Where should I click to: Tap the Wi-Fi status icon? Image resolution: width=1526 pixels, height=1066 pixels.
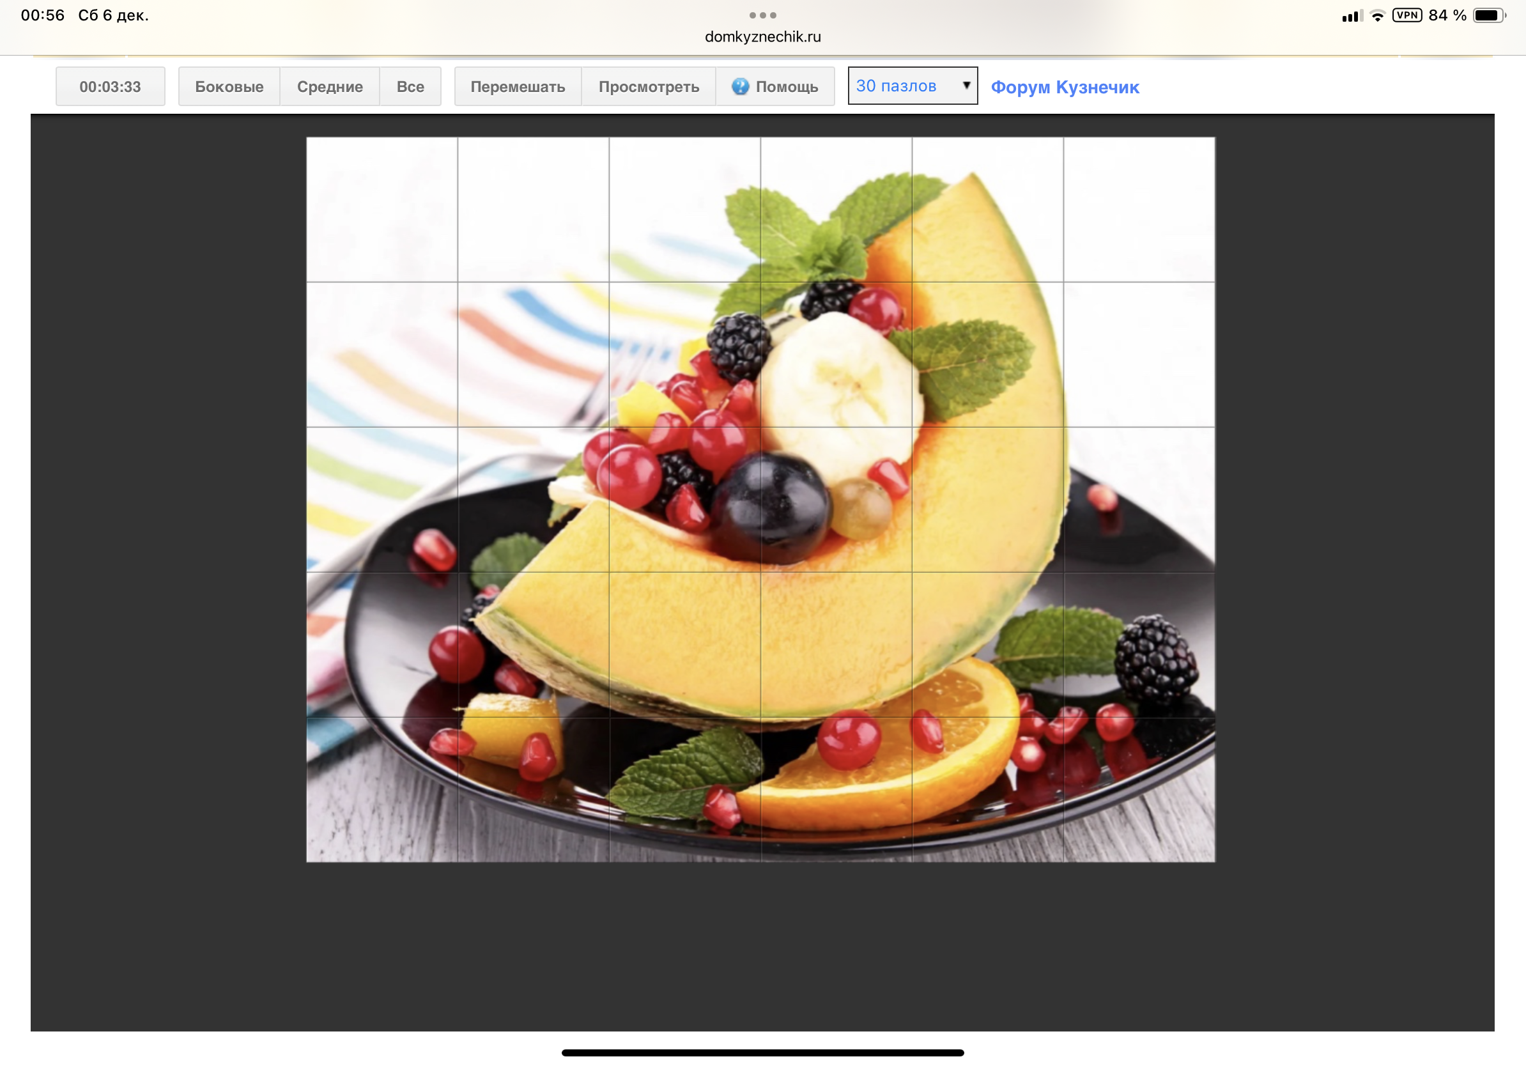(1377, 16)
